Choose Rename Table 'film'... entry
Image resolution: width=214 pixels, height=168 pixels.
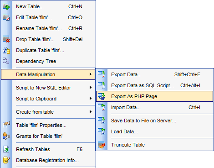pyautogui.click(x=48, y=28)
